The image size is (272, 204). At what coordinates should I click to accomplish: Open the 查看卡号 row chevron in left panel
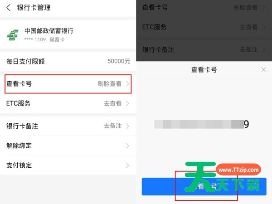point(127,84)
